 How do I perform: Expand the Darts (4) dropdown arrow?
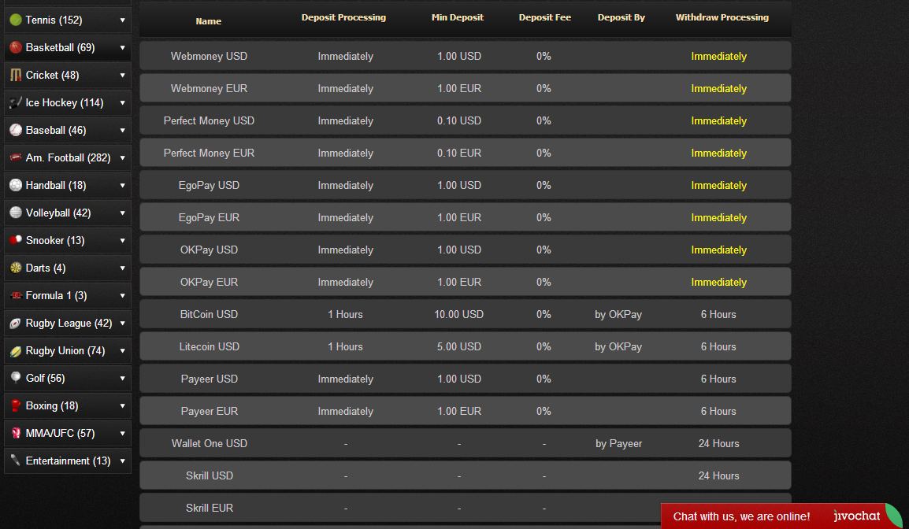point(122,268)
